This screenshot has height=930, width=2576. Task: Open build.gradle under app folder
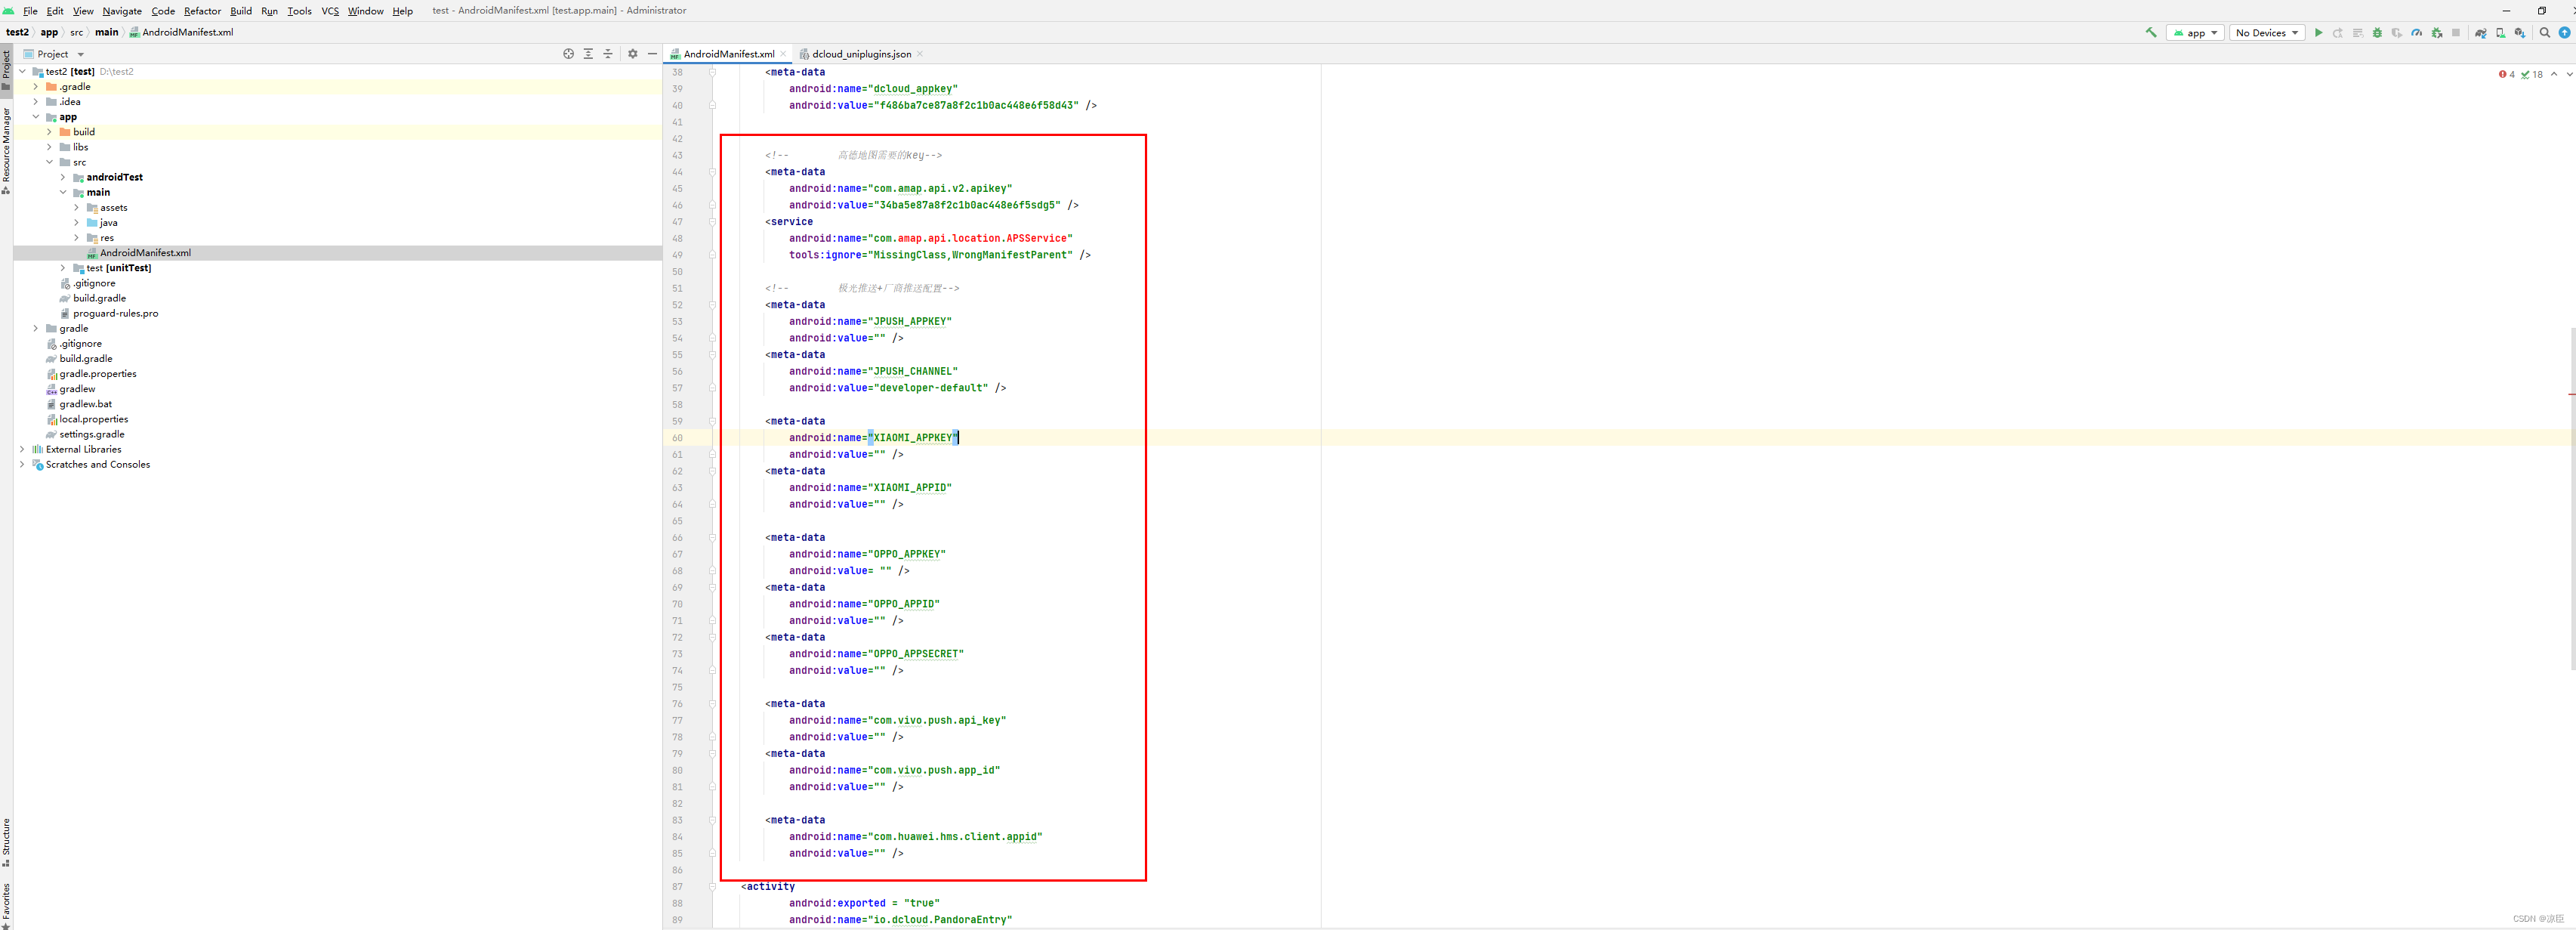click(99, 298)
